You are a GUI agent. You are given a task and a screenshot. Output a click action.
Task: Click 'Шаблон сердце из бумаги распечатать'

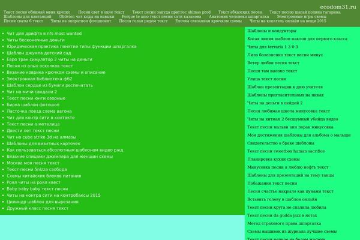tap(50, 85)
